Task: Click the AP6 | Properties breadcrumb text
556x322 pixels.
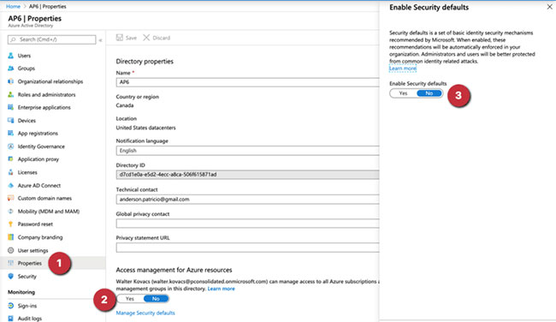Action: click(48, 6)
